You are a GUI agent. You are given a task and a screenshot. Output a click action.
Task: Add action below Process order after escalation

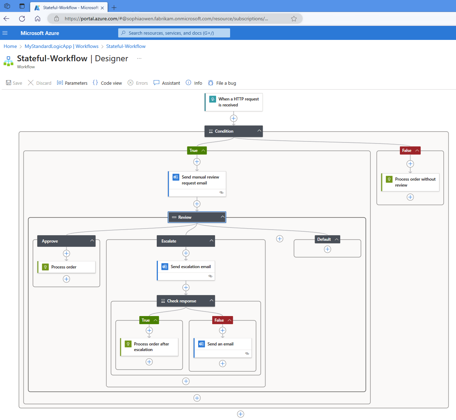pos(149,362)
